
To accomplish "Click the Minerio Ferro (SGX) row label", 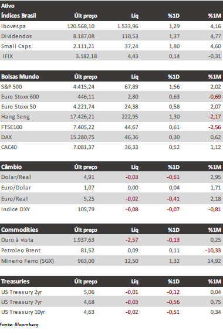I will [28, 261].
